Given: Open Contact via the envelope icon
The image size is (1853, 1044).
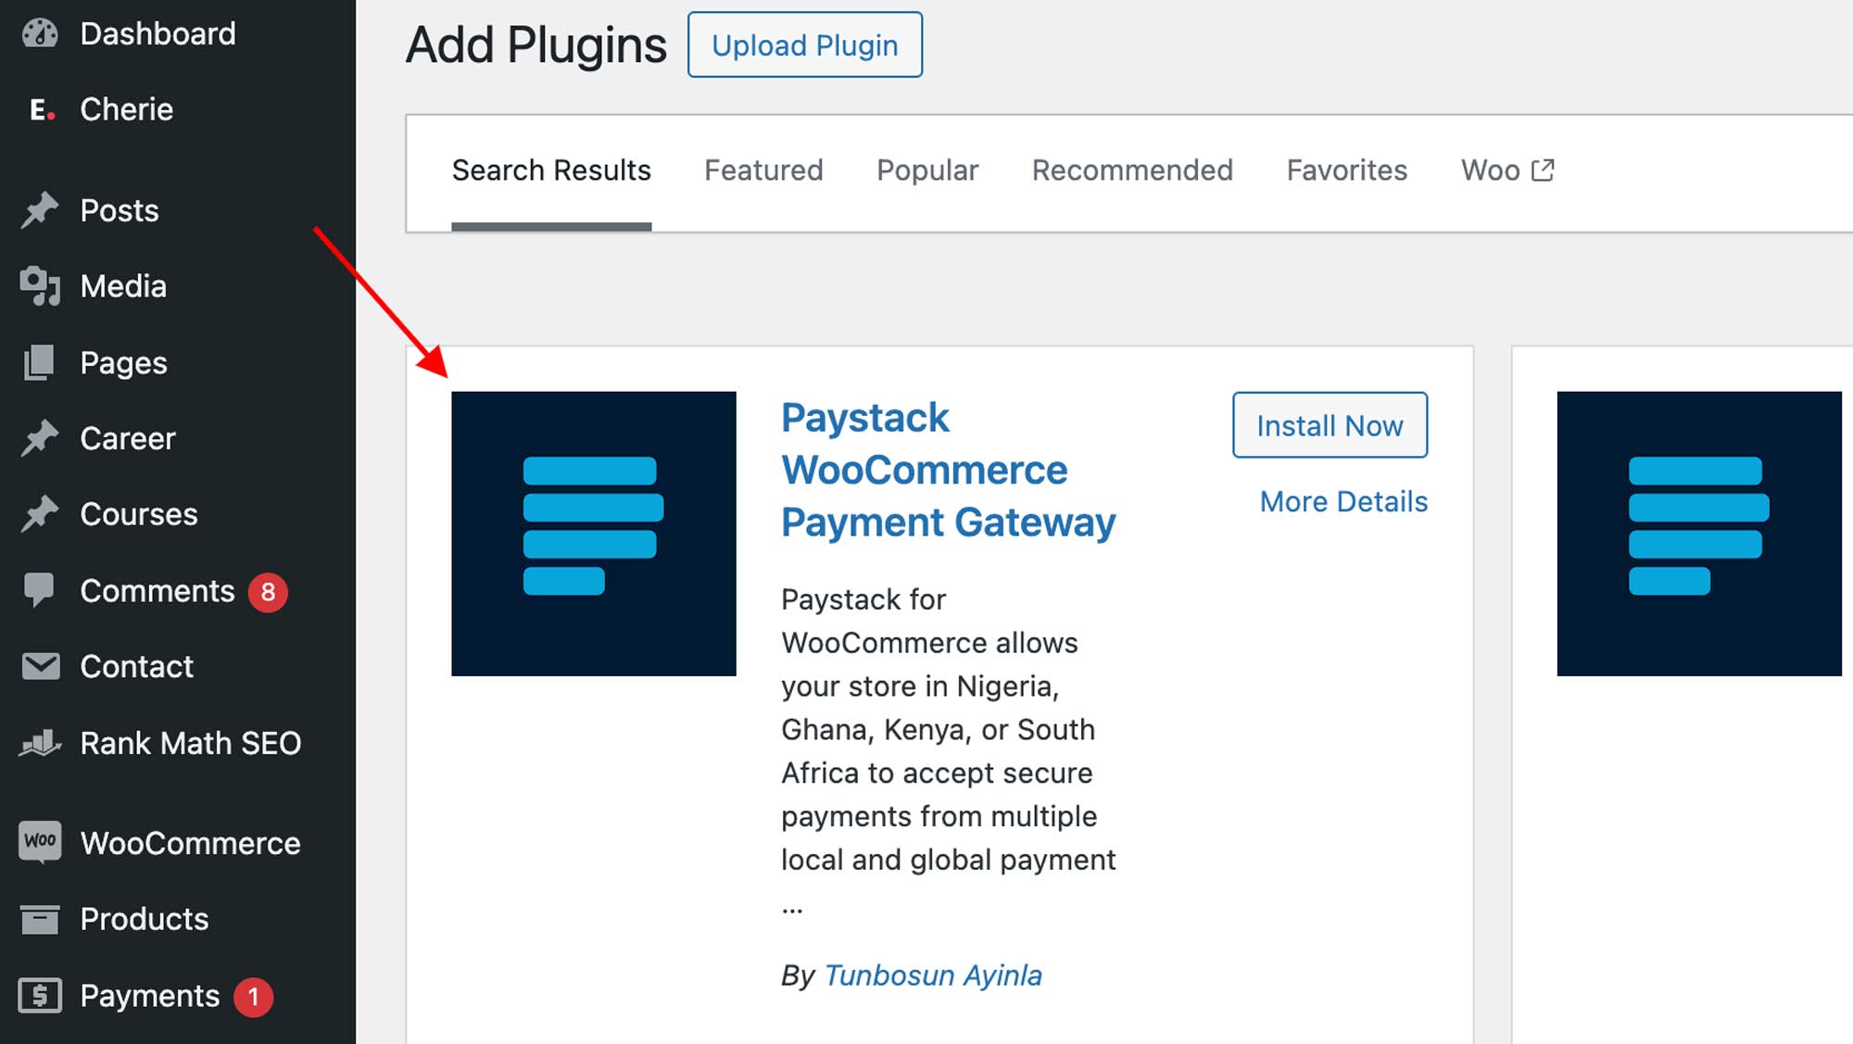Looking at the screenshot, I should click(x=39, y=666).
